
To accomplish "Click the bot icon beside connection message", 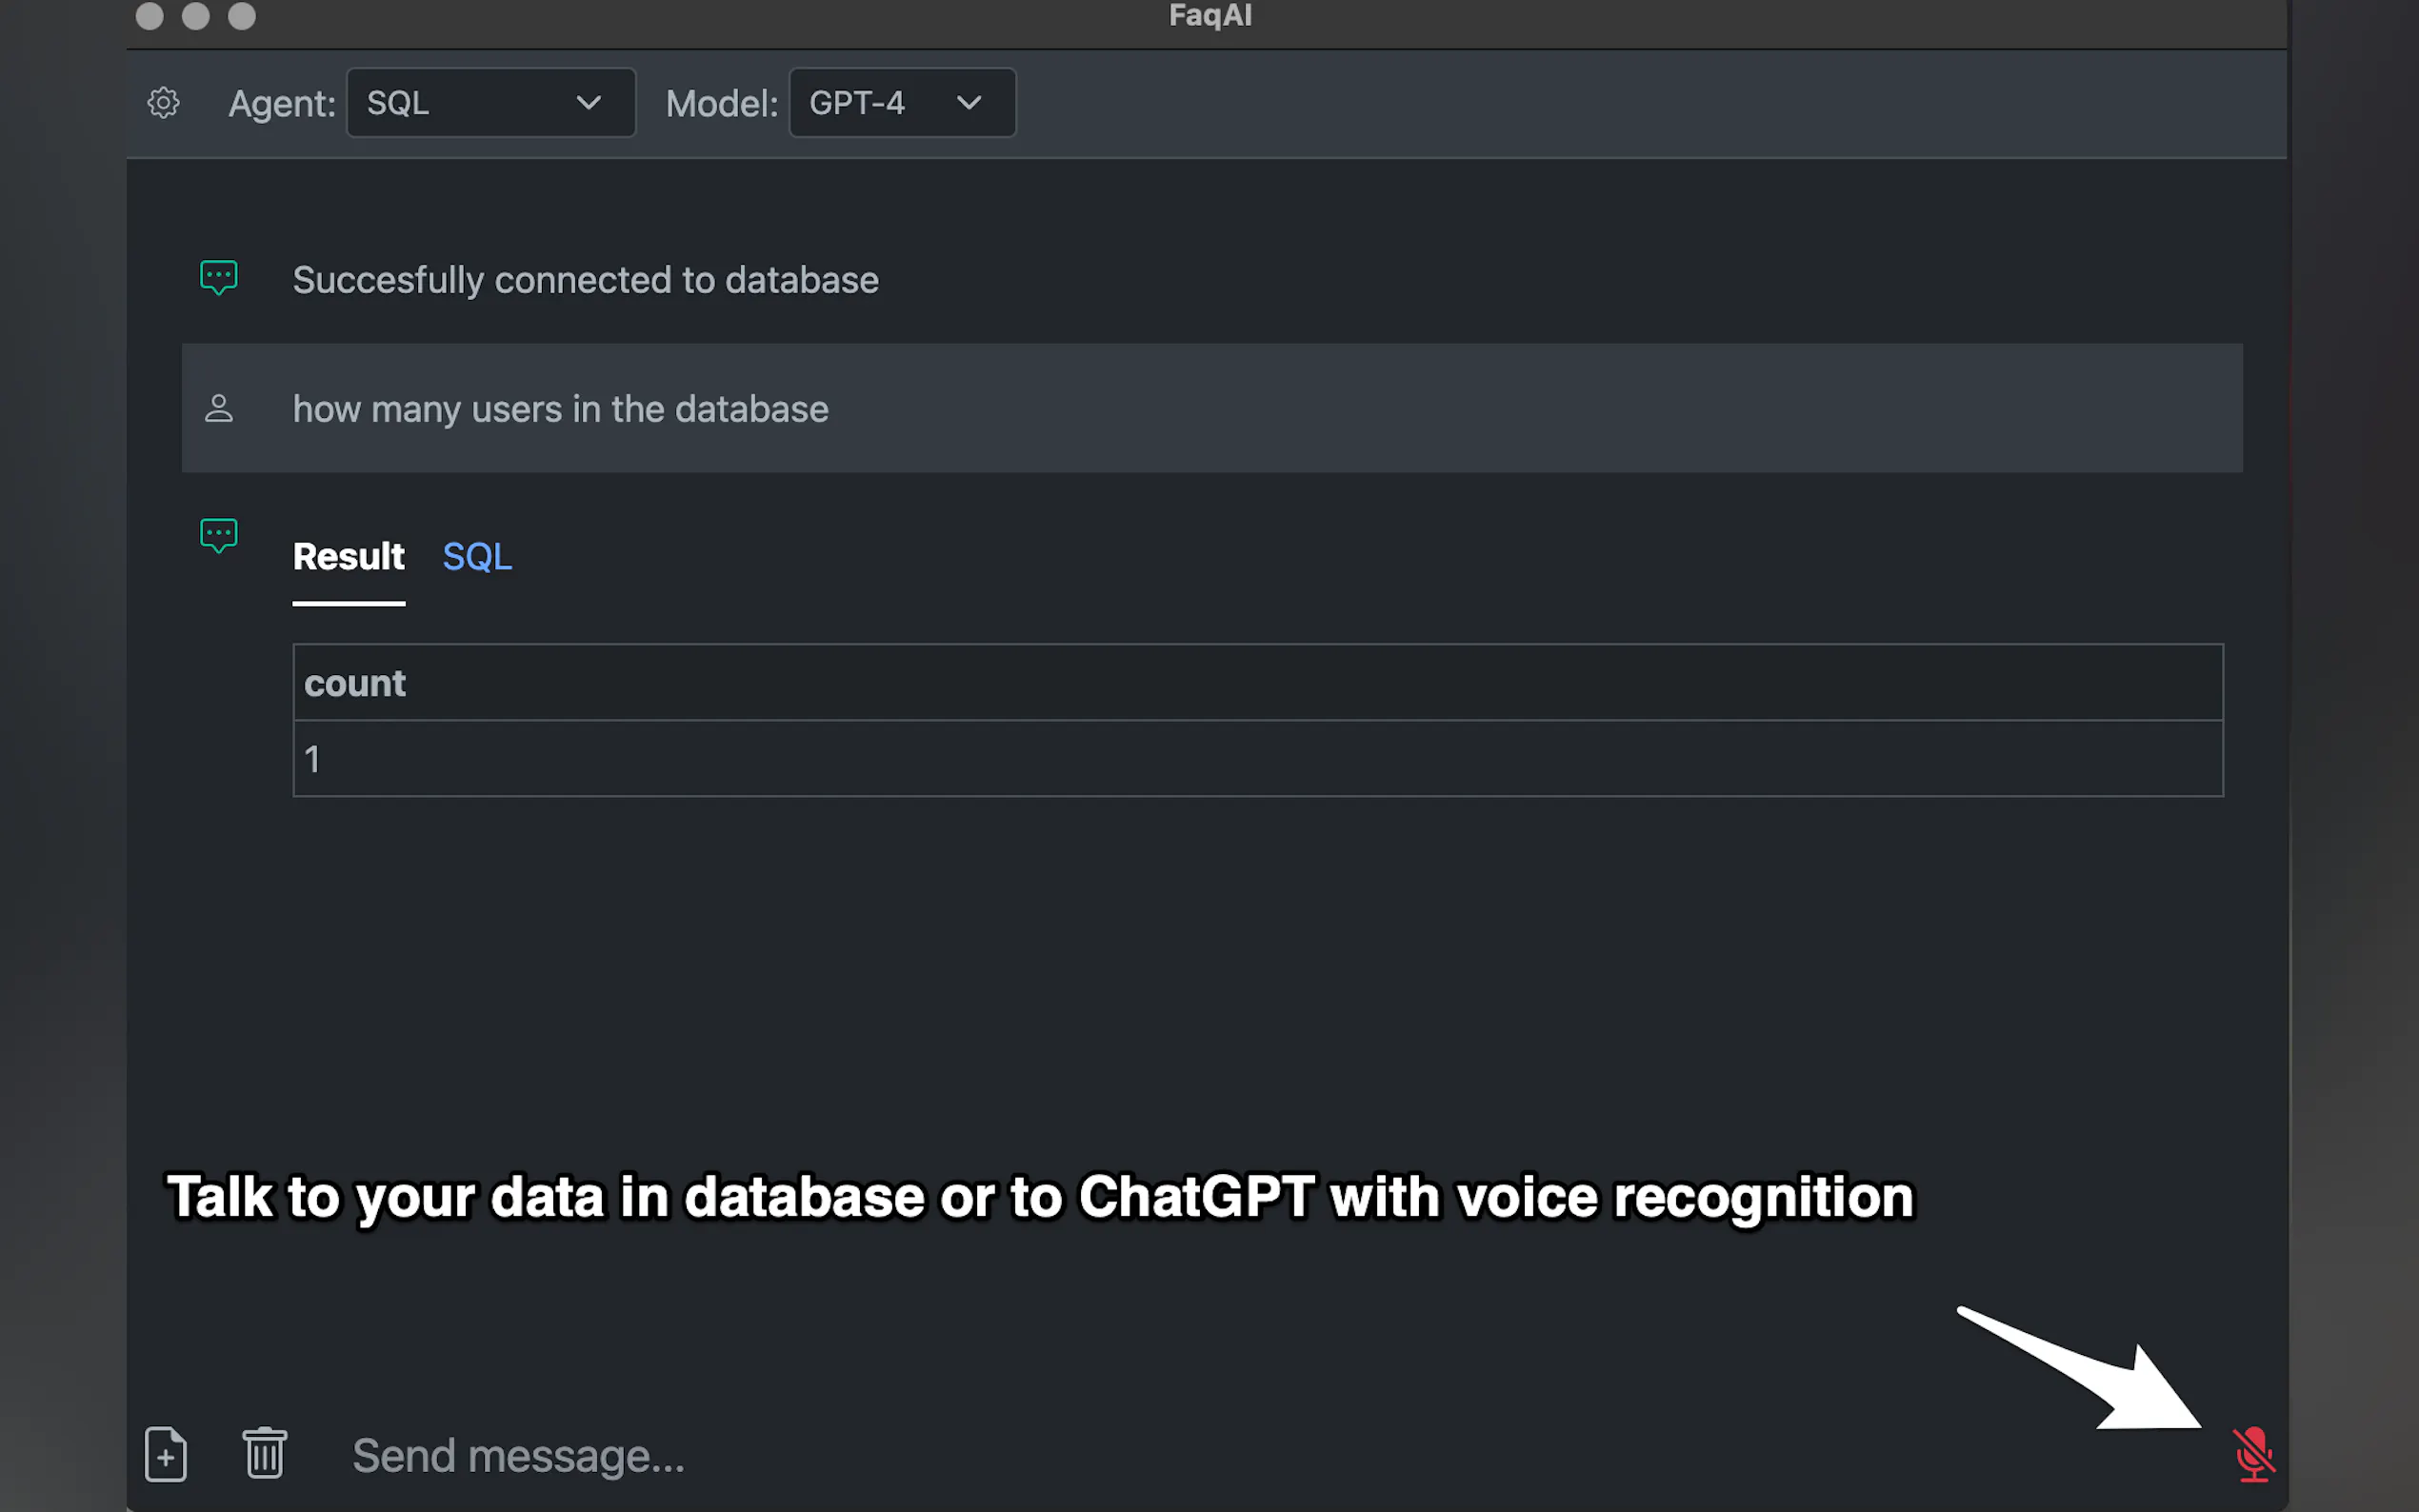I will [x=218, y=278].
